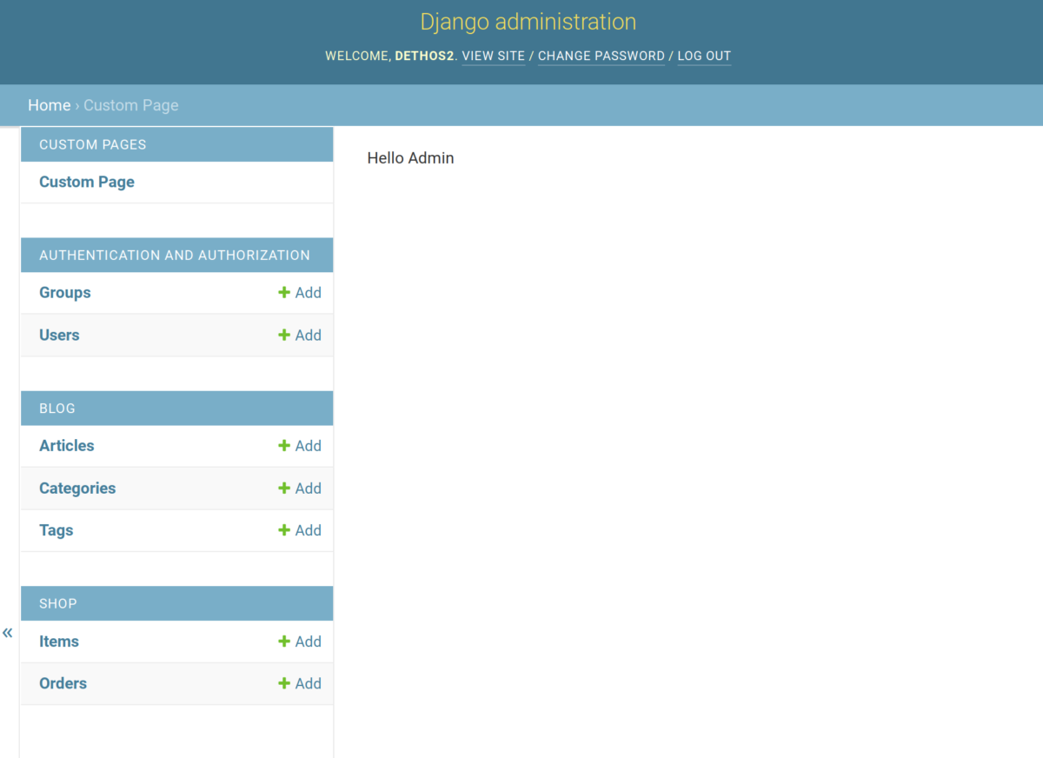Collapse the sidebar using the double-chevron arrow

point(8,632)
